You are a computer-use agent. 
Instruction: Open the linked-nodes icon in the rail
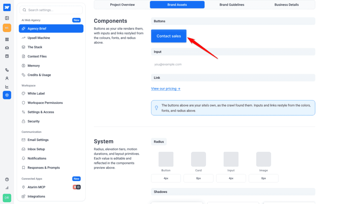click(x=7, y=70)
